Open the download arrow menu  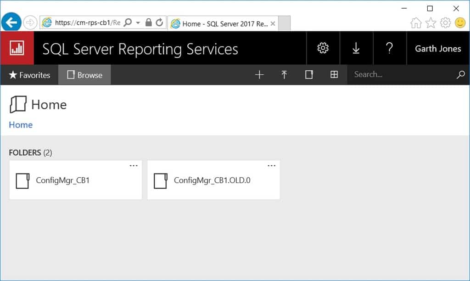coord(356,48)
